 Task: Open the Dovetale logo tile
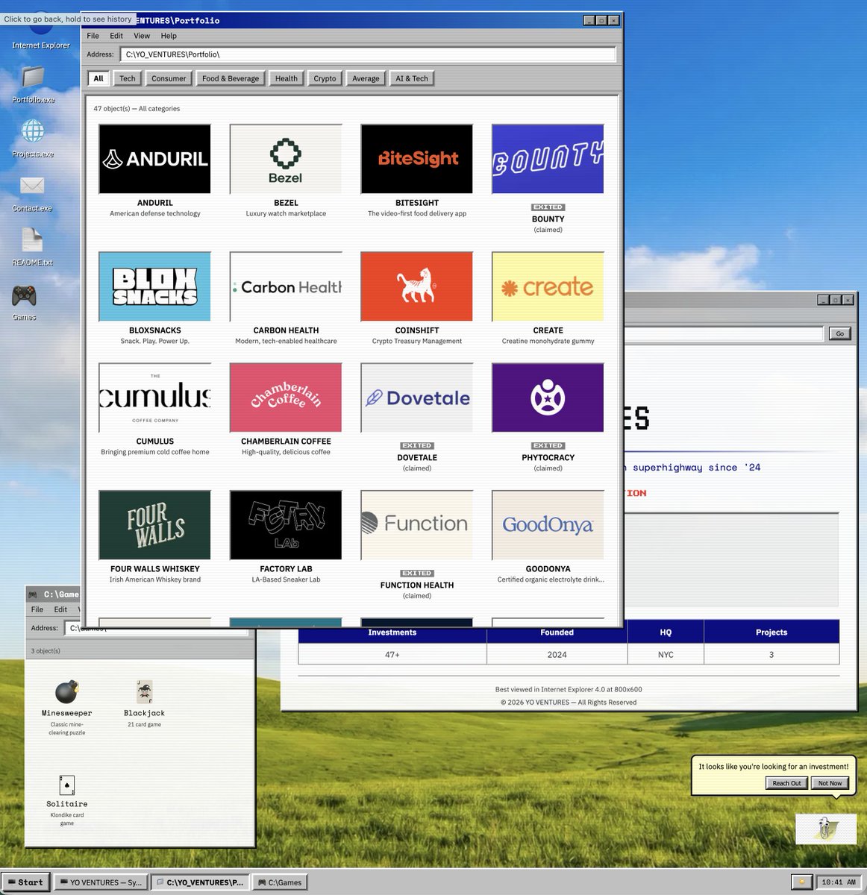tap(417, 398)
